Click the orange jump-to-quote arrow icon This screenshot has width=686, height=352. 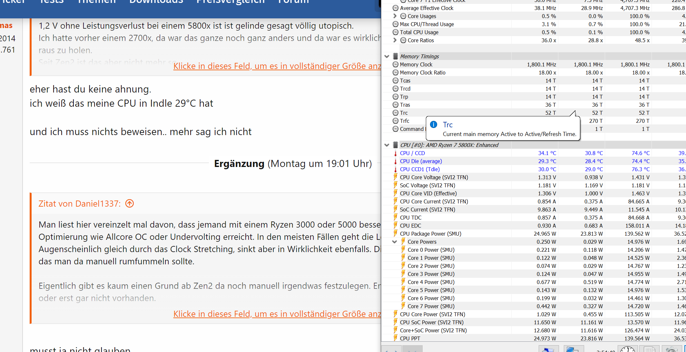point(130,203)
